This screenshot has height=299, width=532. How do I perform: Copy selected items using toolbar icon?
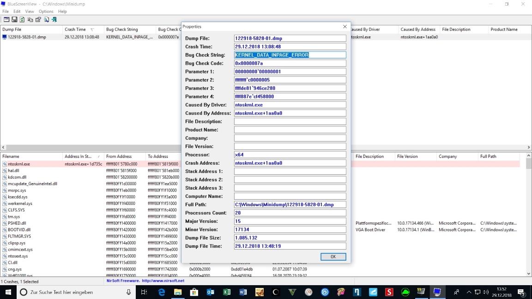(30, 20)
